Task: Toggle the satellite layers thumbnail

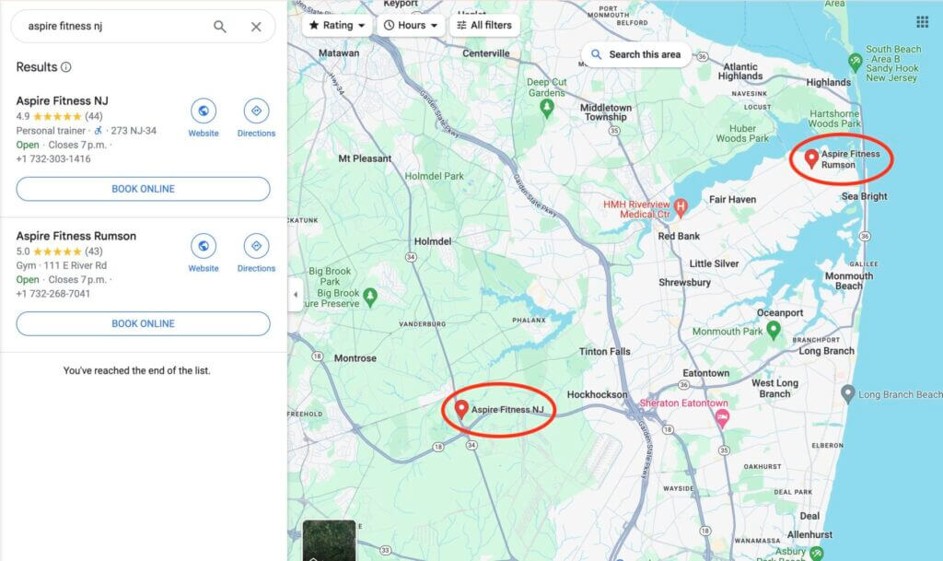Action: (329, 541)
